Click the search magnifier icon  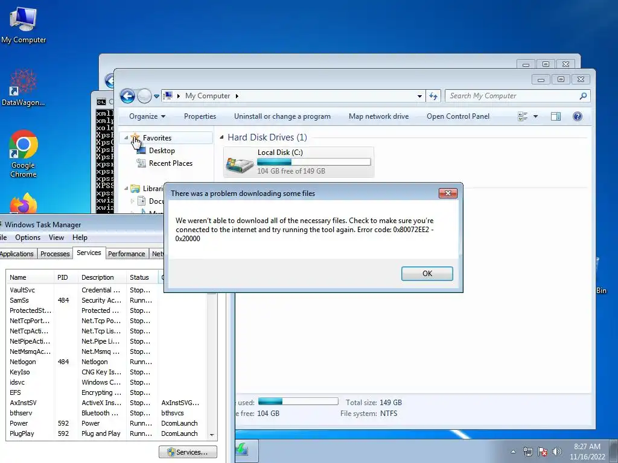click(x=584, y=96)
